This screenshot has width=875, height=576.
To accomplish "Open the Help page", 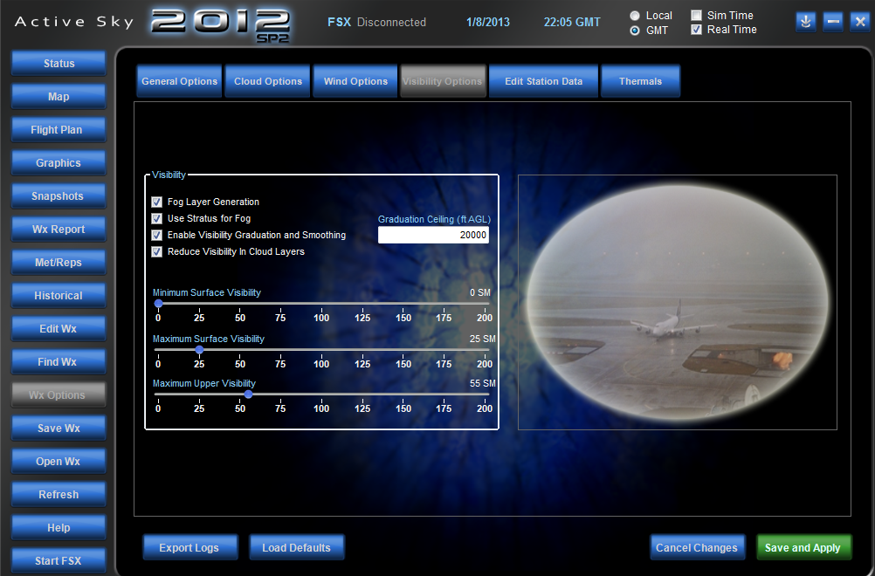I will [x=59, y=528].
